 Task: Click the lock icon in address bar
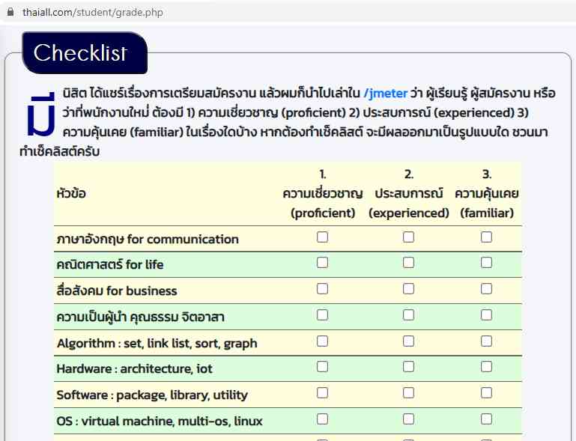coord(10,12)
